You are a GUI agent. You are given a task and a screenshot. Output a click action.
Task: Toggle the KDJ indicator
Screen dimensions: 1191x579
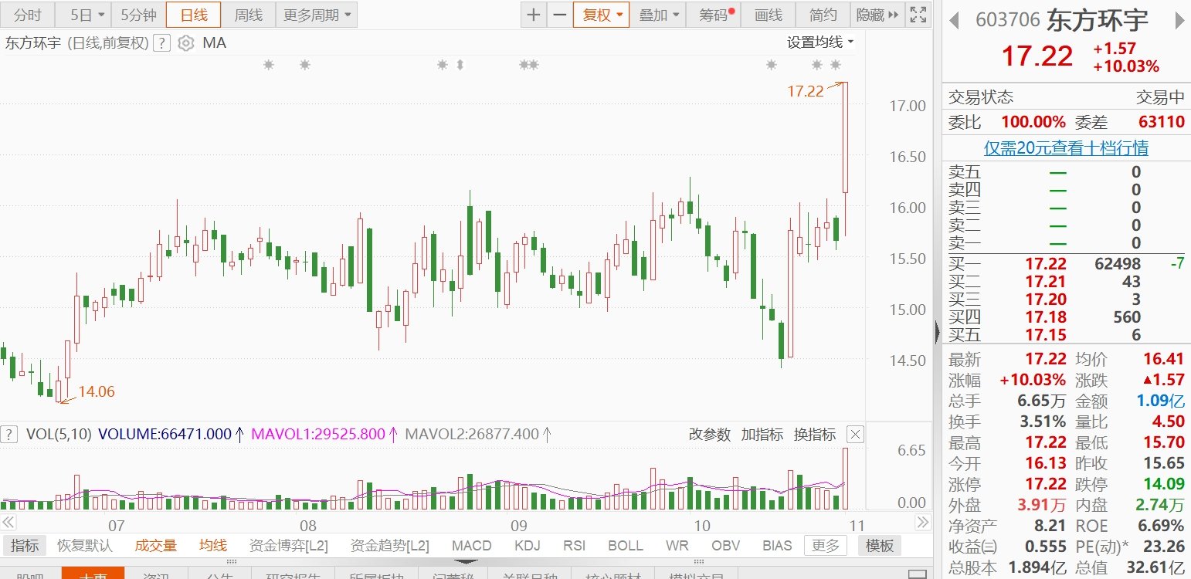point(527,546)
